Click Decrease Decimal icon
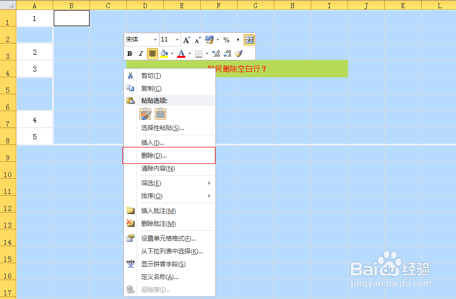This screenshot has height=299, width=456. 227,54
